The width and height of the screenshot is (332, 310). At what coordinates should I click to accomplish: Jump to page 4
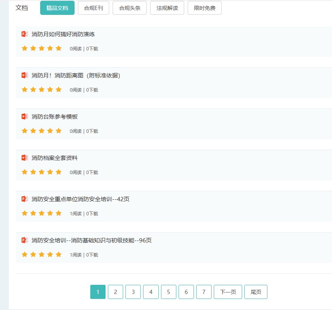(x=151, y=292)
